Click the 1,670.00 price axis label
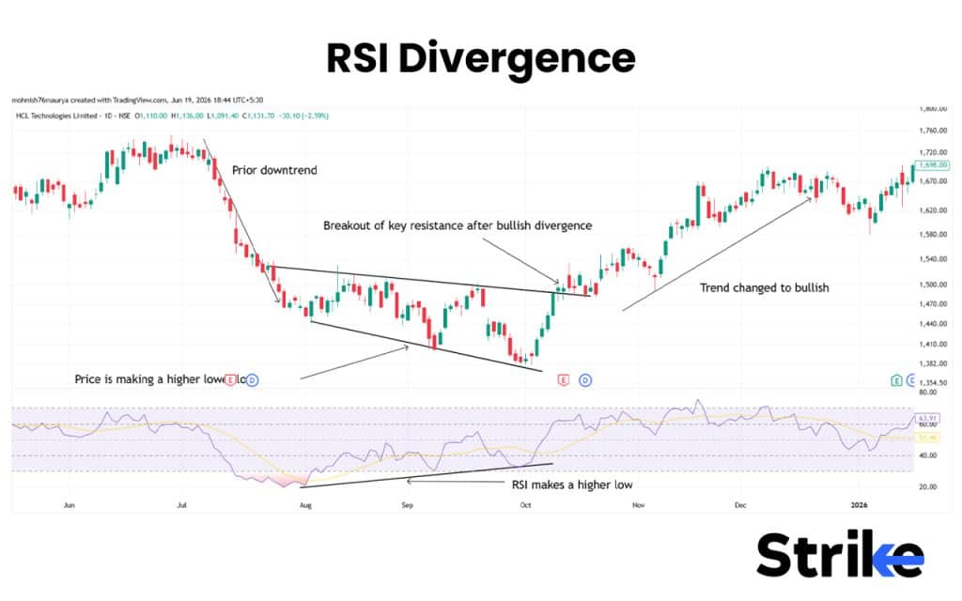This screenshot has height=601, width=962. 933,181
